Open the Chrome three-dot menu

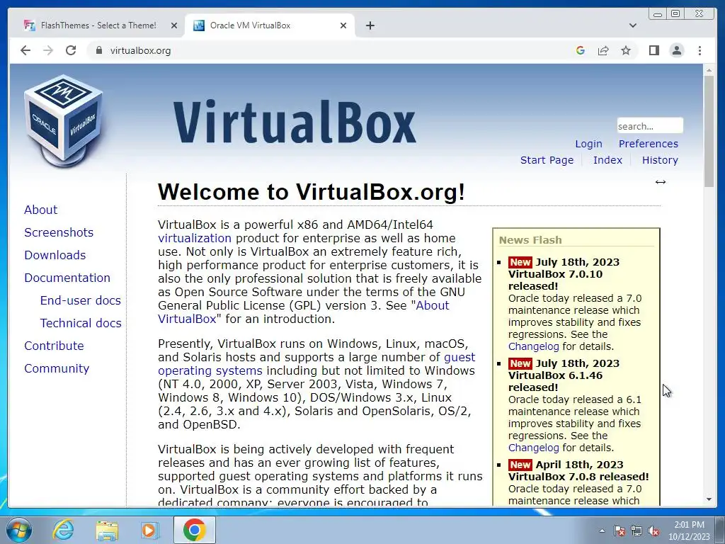[700, 50]
